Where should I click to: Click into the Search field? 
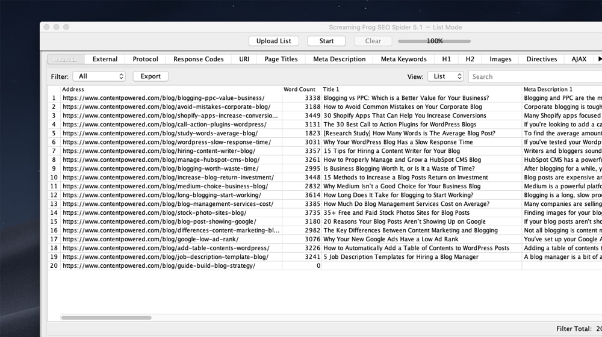tap(535, 76)
